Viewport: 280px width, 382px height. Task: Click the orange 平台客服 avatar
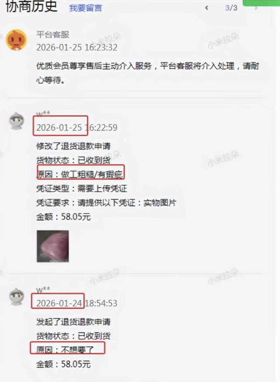pos(16,40)
